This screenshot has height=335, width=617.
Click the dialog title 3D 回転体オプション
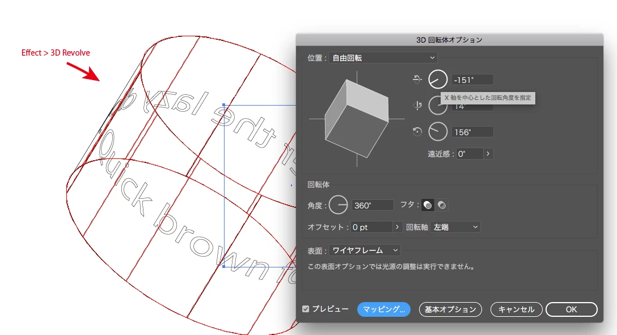point(449,40)
